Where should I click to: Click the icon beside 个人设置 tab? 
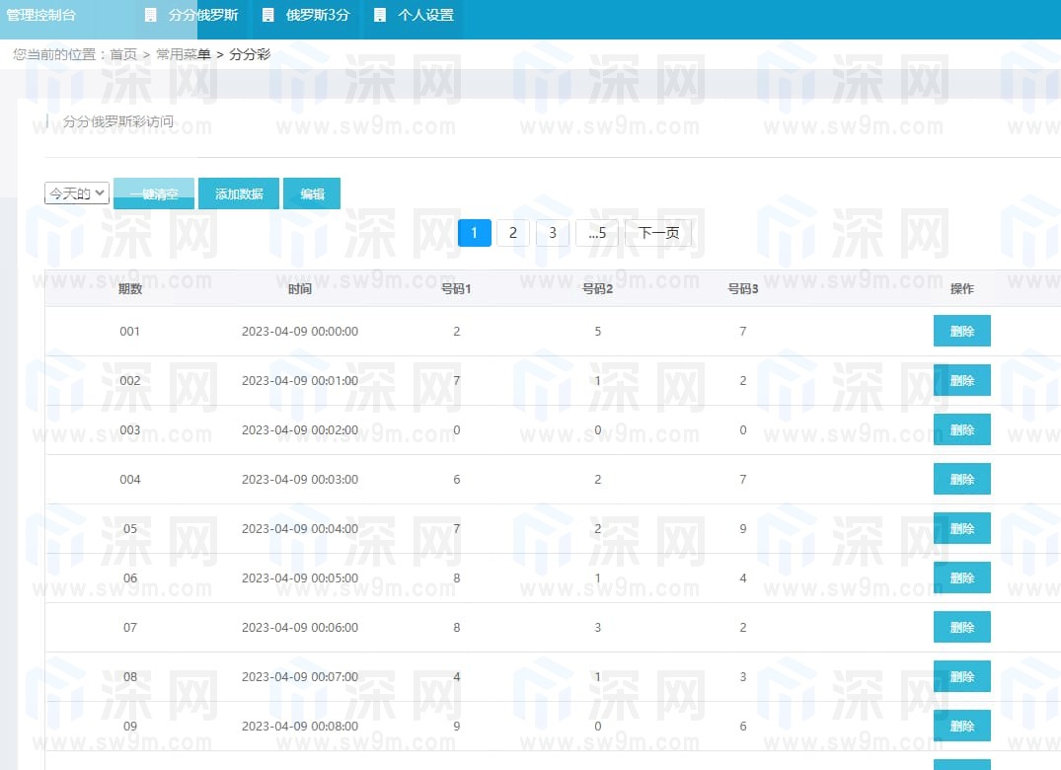coord(380,16)
